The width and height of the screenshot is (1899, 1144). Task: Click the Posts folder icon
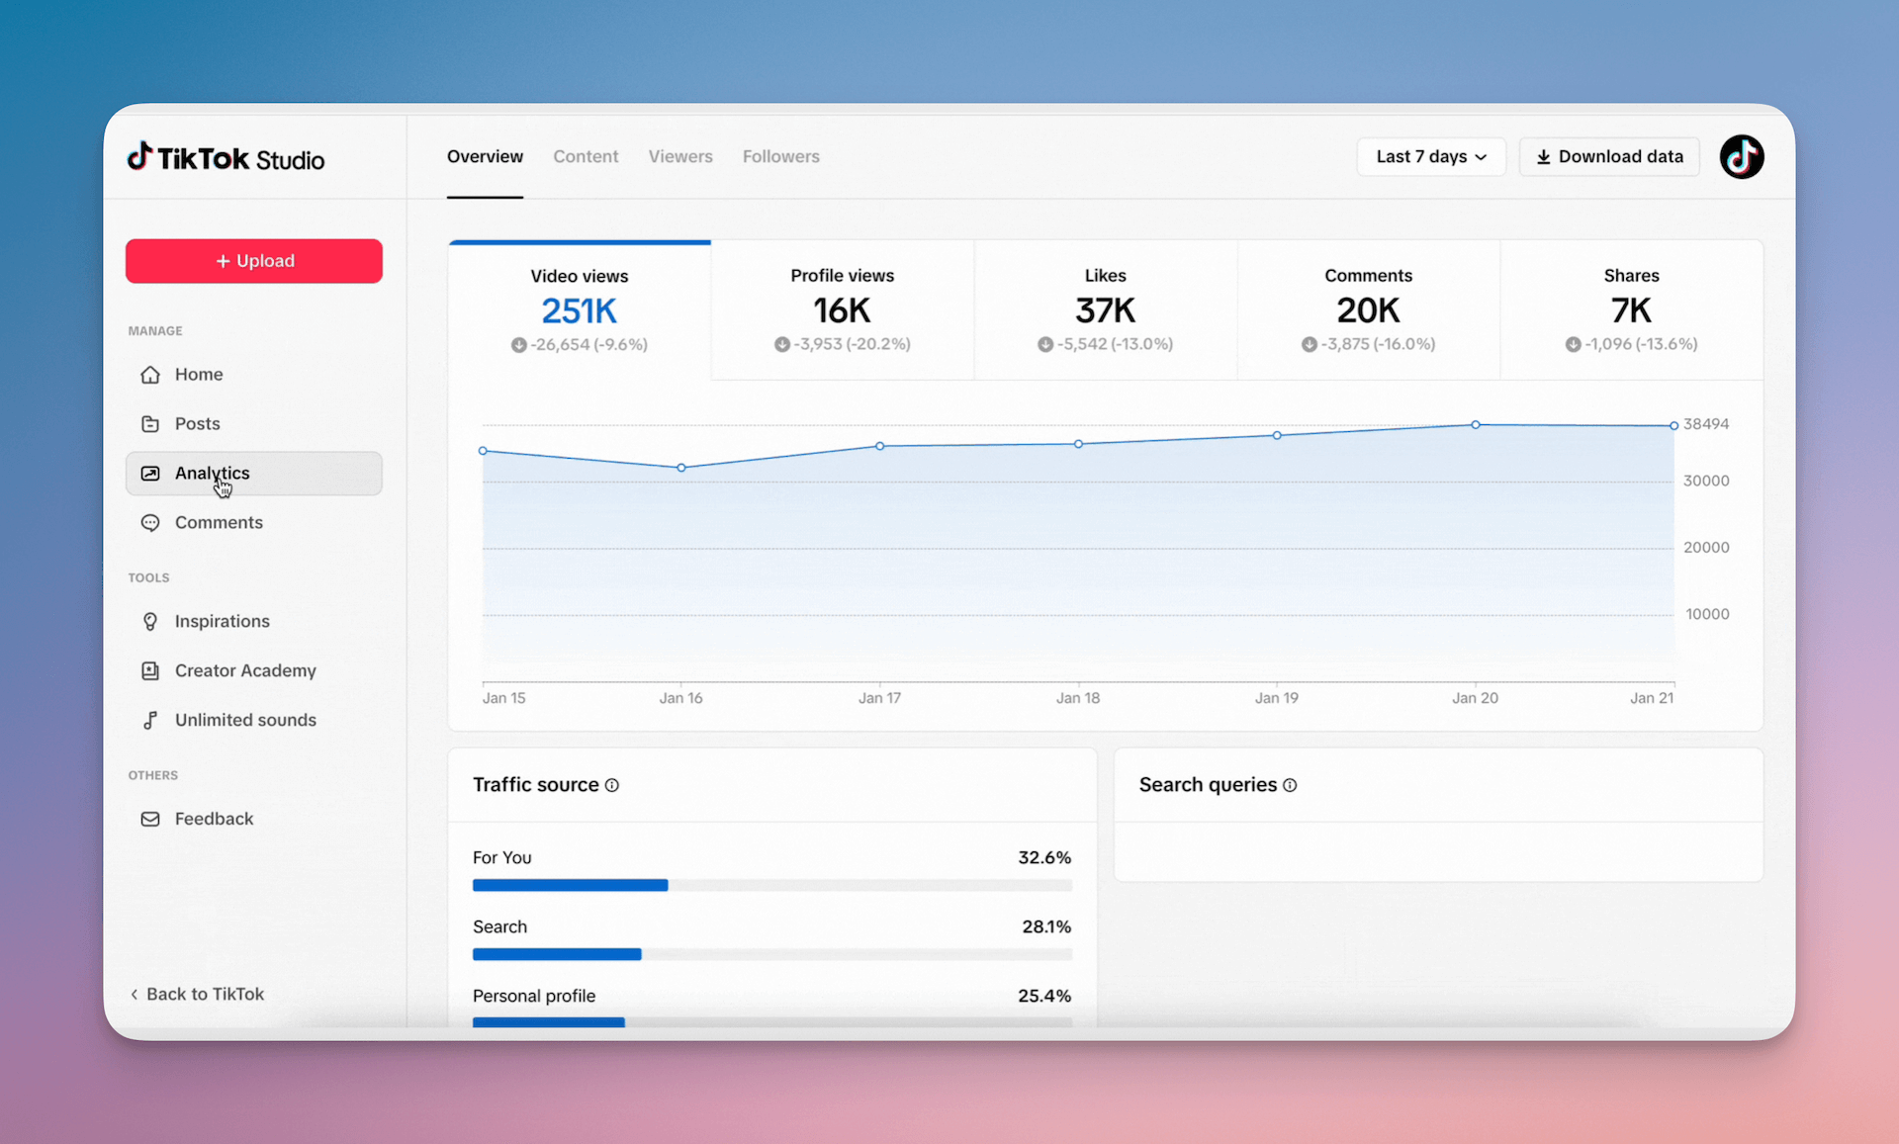click(150, 424)
